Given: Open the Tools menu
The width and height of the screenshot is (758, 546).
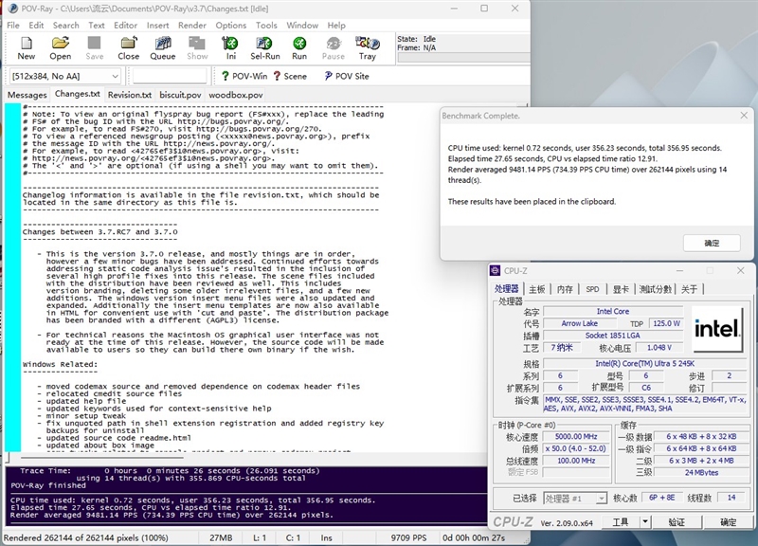Looking at the screenshot, I should (266, 26).
